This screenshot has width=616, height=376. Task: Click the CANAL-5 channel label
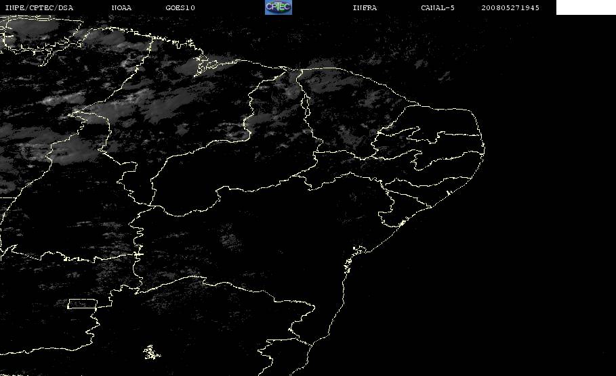(438, 8)
